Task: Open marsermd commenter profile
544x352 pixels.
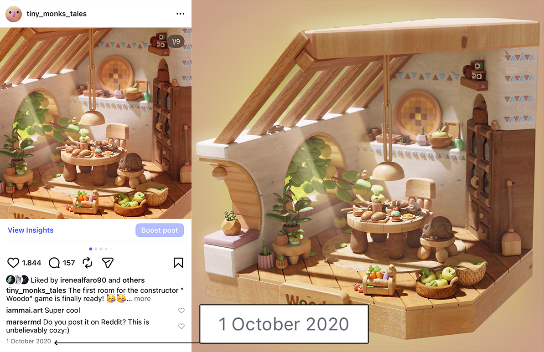Action: (24, 322)
